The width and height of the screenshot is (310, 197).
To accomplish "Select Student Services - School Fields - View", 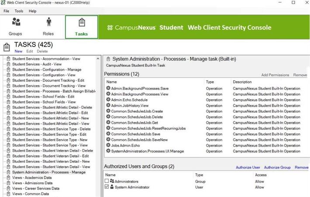I will pos(44,102).
